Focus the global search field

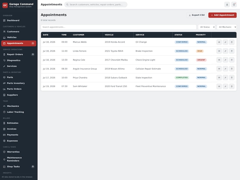96,5
